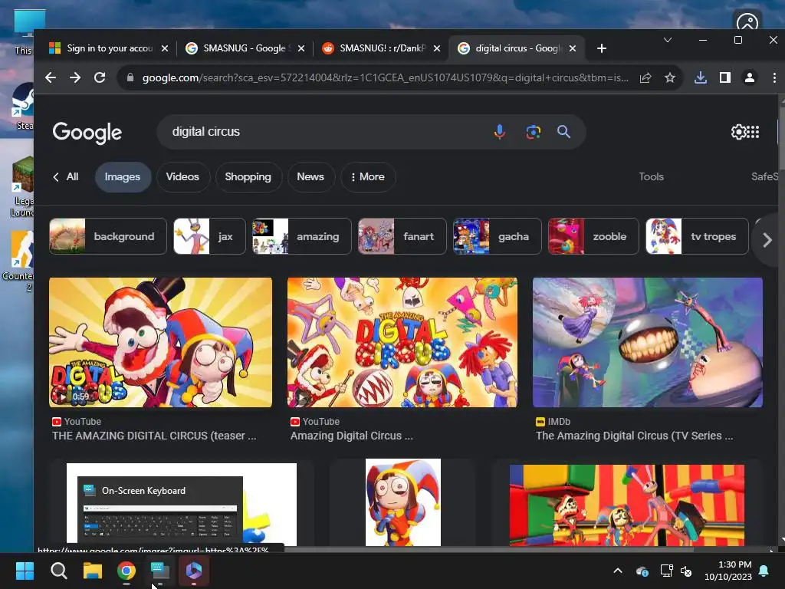Focus the digital circus search field

(325, 132)
